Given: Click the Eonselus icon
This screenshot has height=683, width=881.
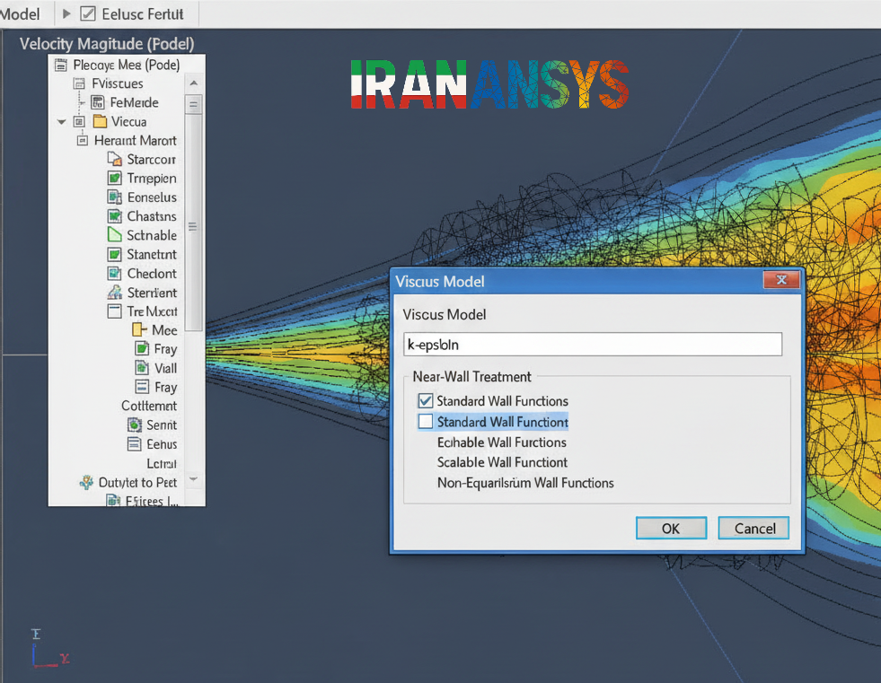Looking at the screenshot, I should click(x=114, y=197).
